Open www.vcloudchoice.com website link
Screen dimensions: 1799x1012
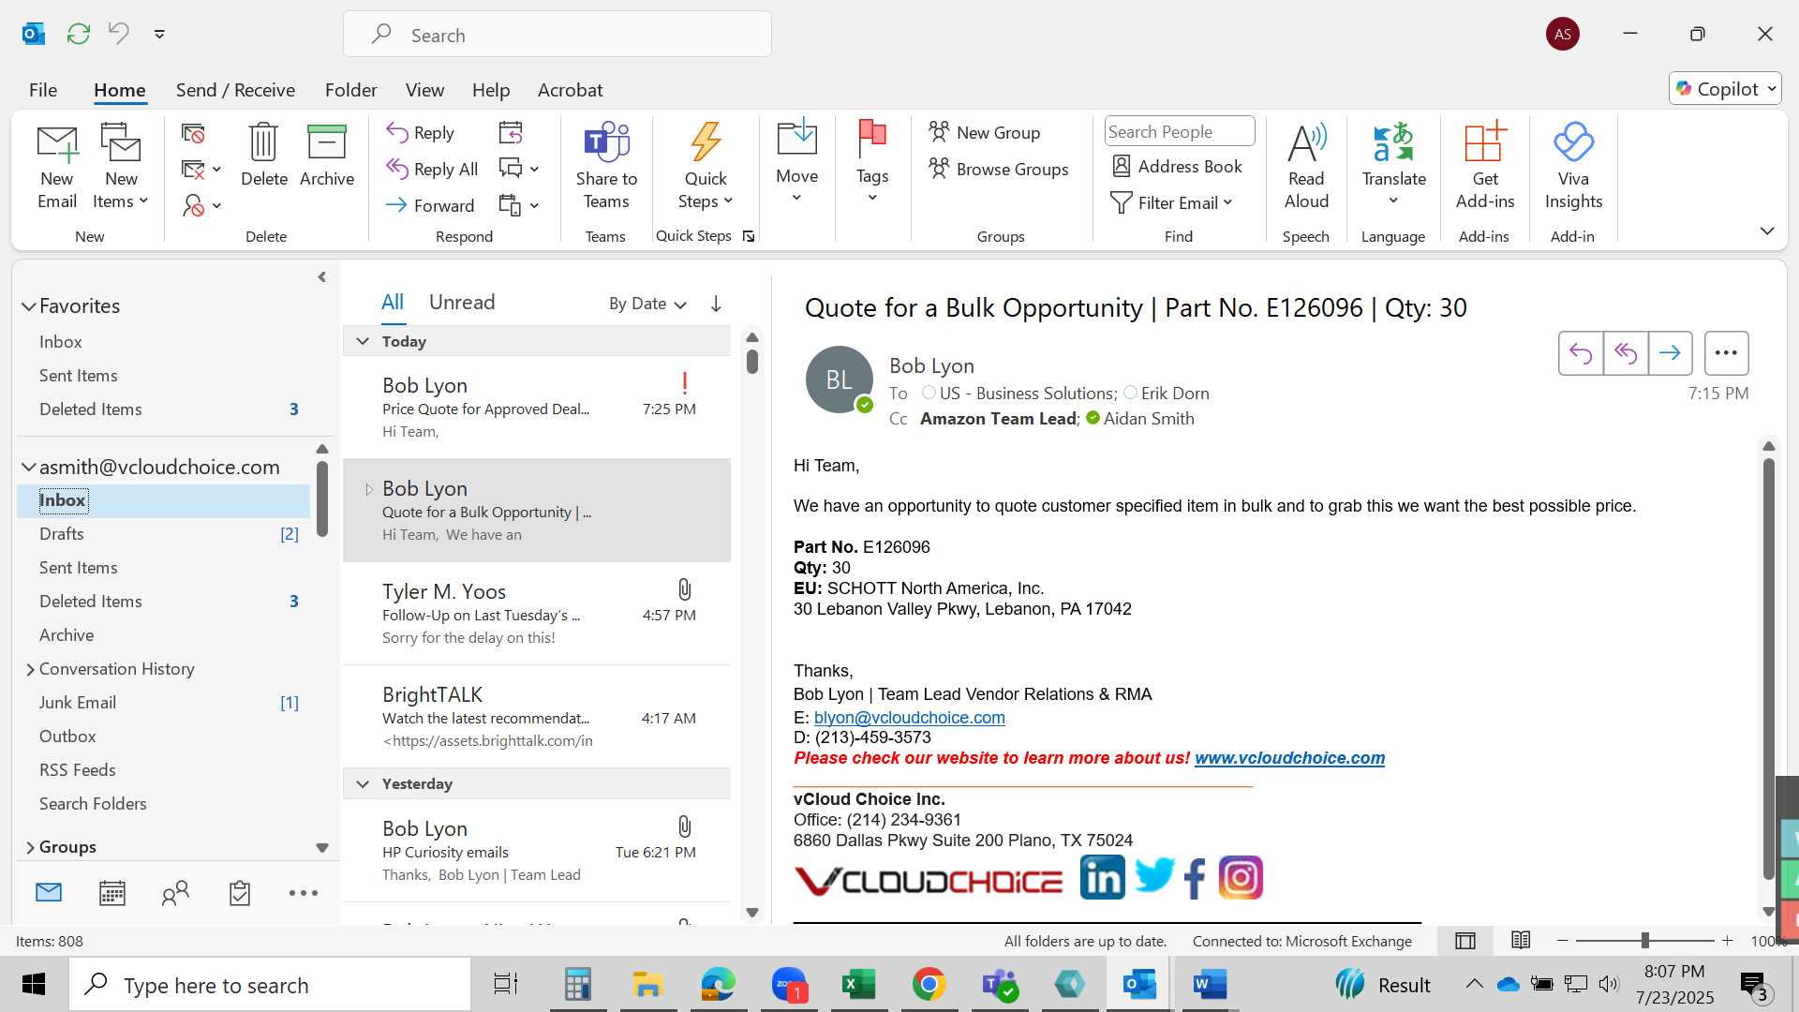pyautogui.click(x=1289, y=758)
